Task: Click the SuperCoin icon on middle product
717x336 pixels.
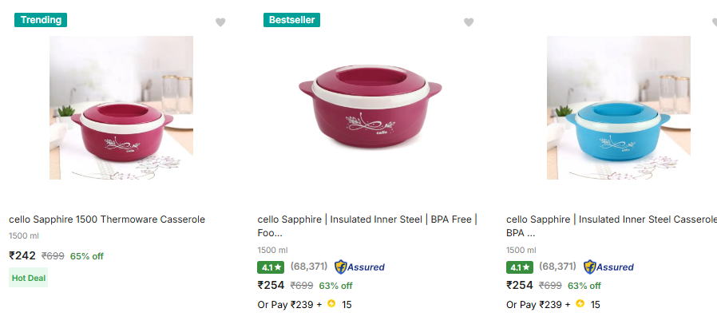Action: [x=331, y=304]
